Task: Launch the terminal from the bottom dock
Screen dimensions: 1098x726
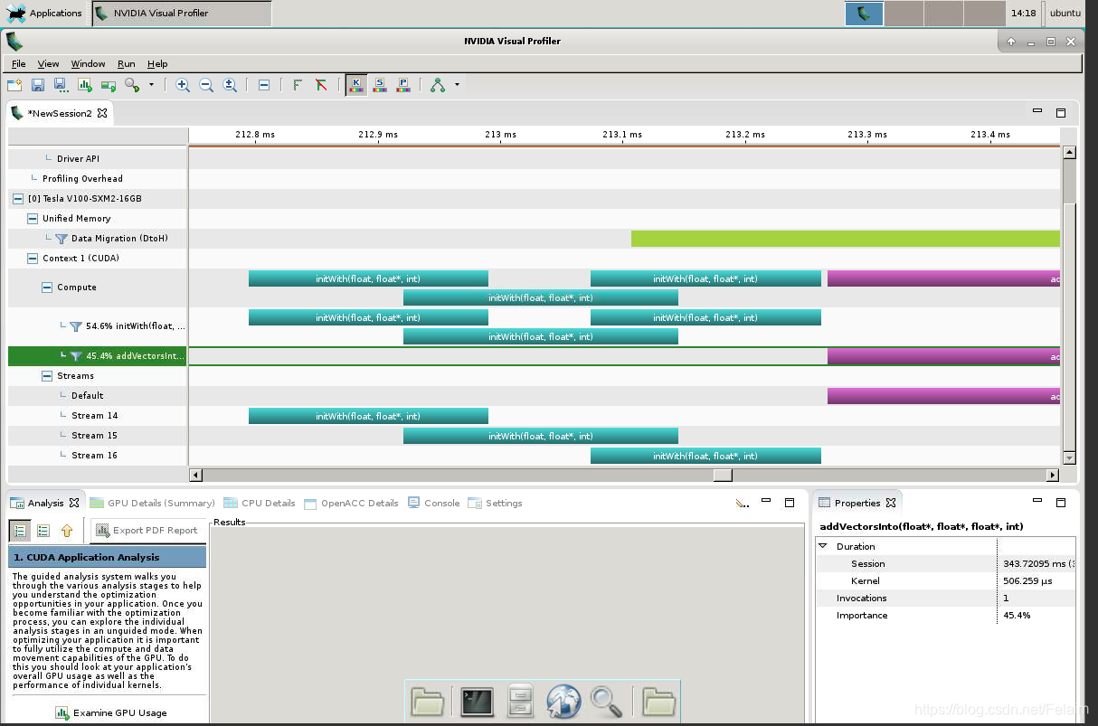Action: tap(478, 701)
